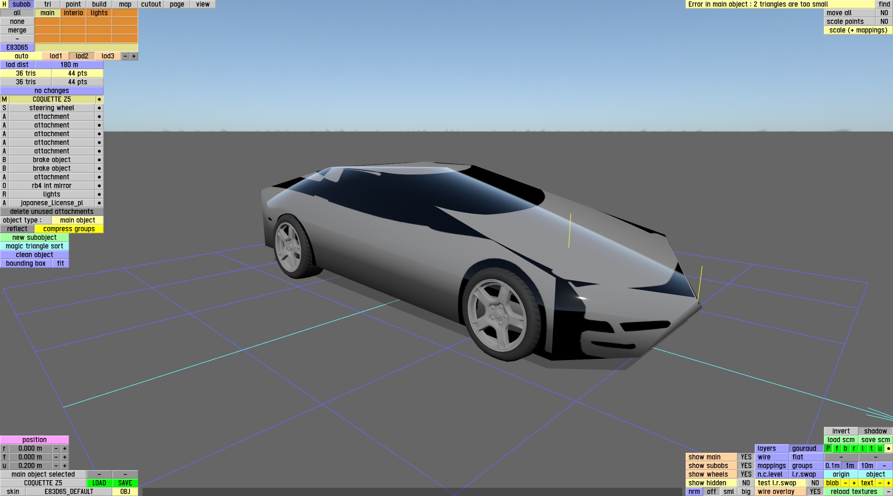This screenshot has width=893, height=496.
Task: Increase blob size with plus button
Action: coord(854,483)
